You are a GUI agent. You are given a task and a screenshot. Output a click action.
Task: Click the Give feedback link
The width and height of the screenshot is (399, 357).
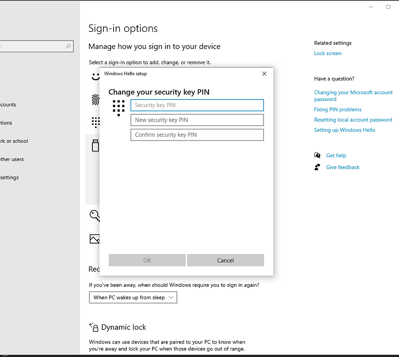(343, 167)
